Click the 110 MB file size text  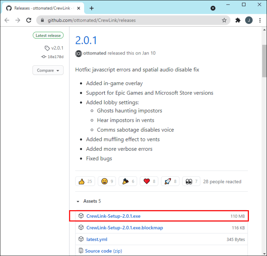tap(237, 216)
